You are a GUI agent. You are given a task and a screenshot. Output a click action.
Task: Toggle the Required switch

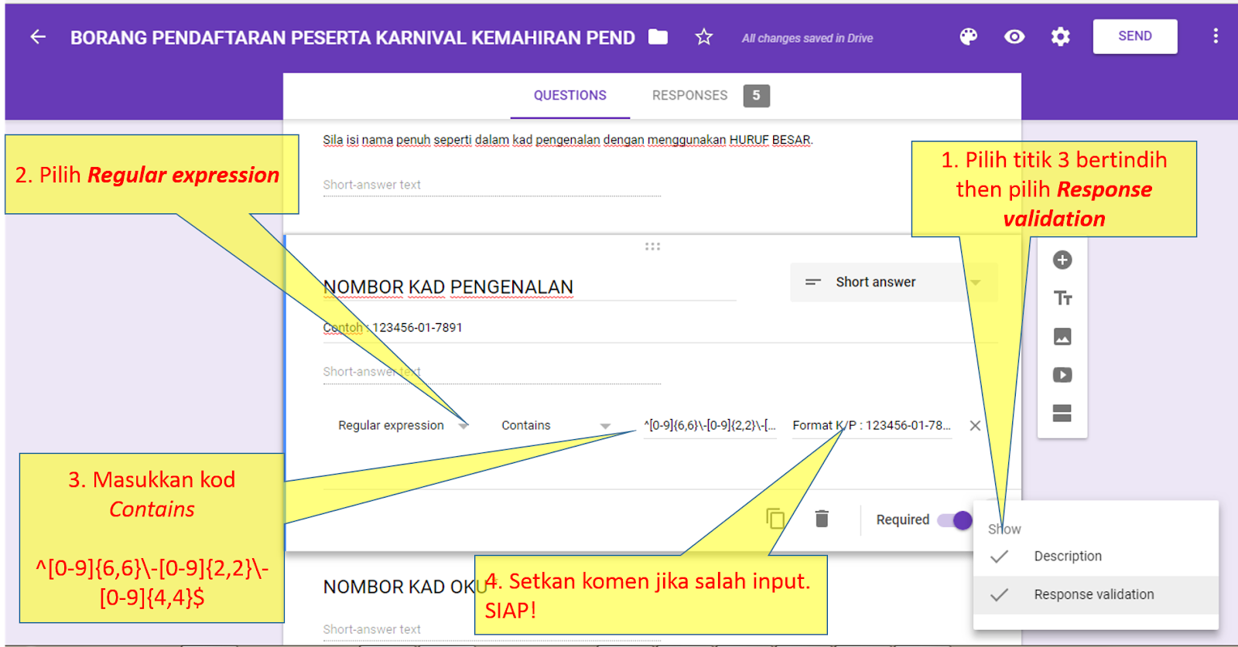pos(955,520)
